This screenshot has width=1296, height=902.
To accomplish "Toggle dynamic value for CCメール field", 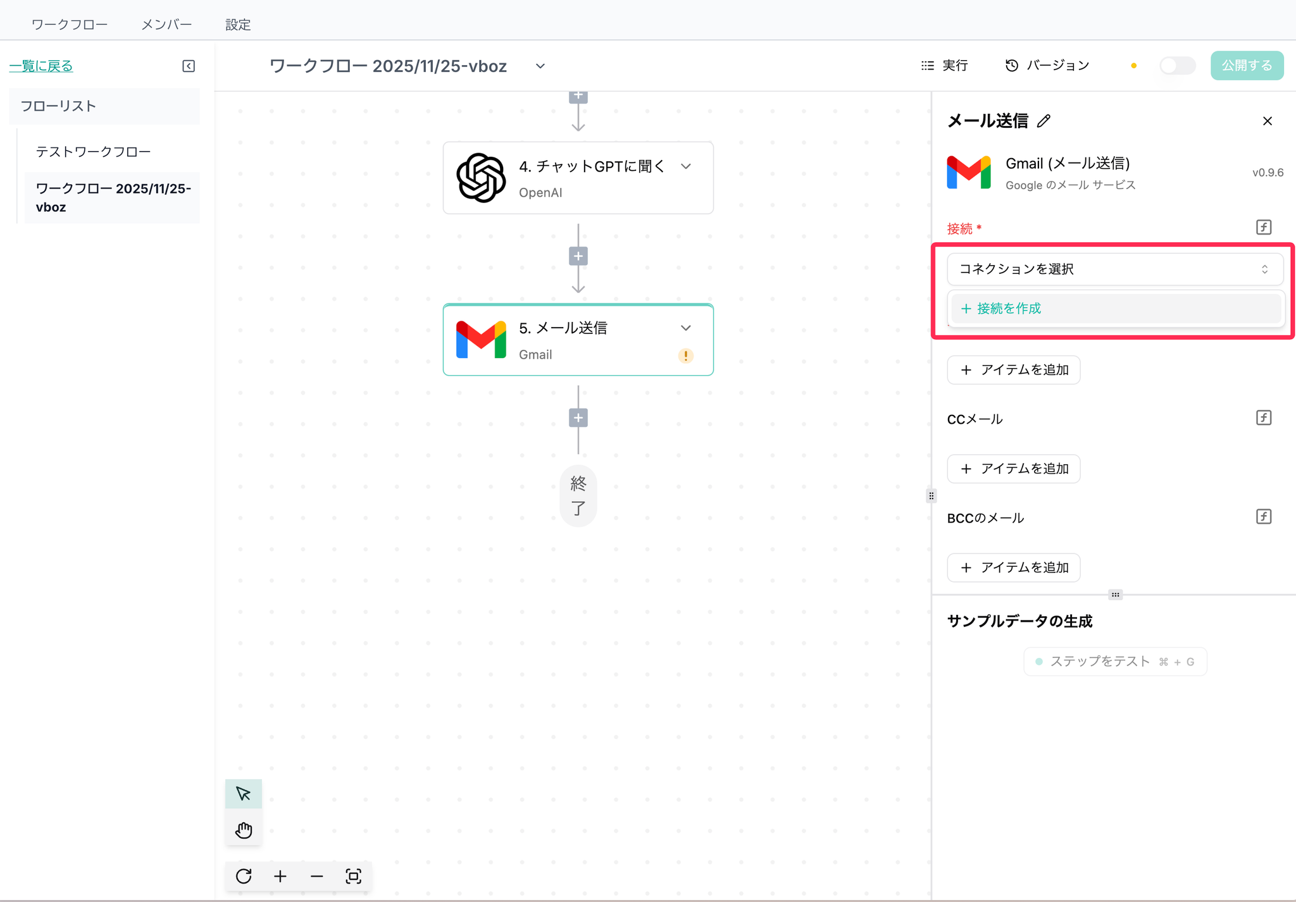I will pyautogui.click(x=1263, y=417).
